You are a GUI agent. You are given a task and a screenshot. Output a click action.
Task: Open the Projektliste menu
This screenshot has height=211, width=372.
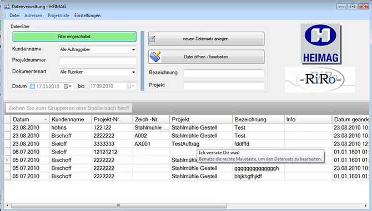58,16
